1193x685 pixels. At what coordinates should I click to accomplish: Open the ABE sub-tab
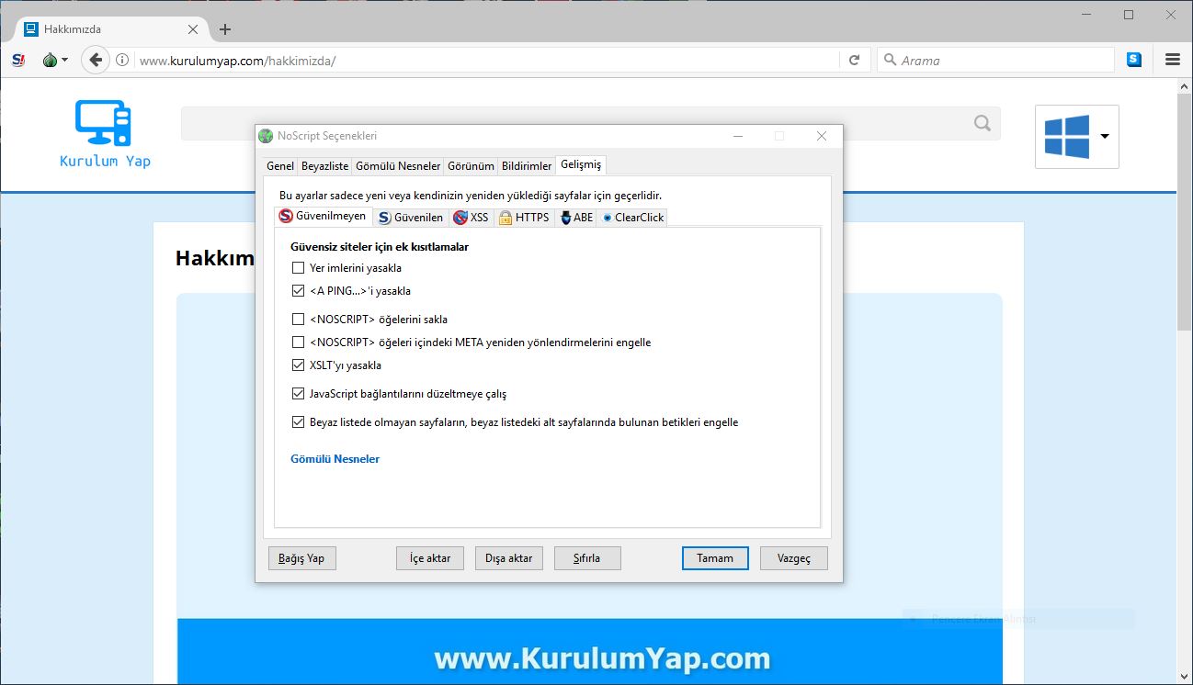[577, 218]
